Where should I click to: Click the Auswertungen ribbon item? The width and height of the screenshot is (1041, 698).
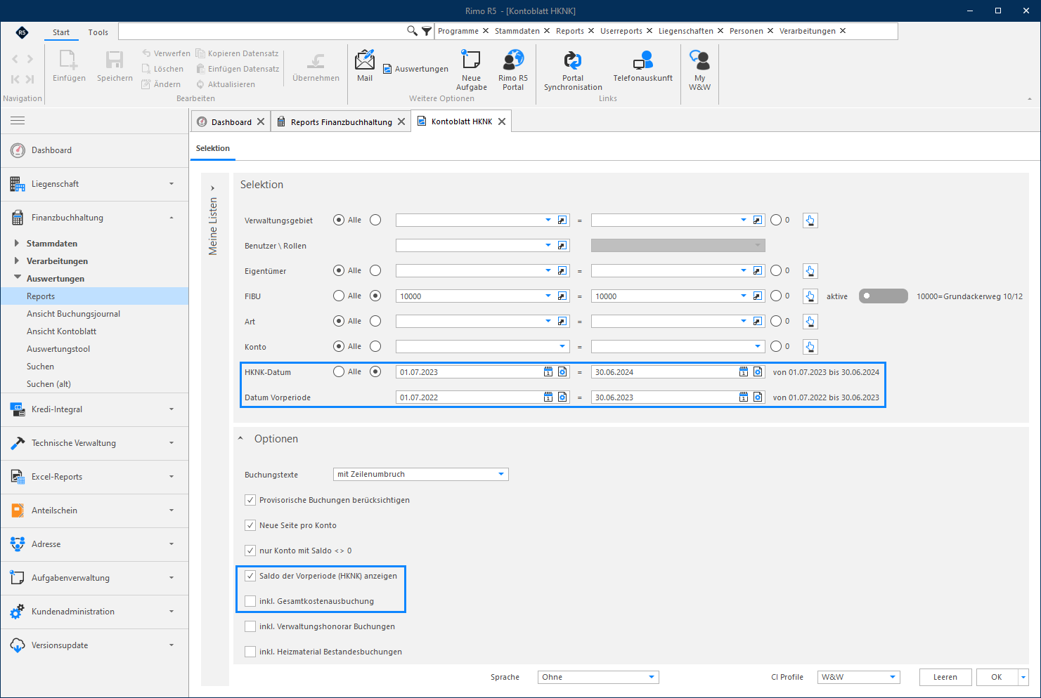pos(415,69)
